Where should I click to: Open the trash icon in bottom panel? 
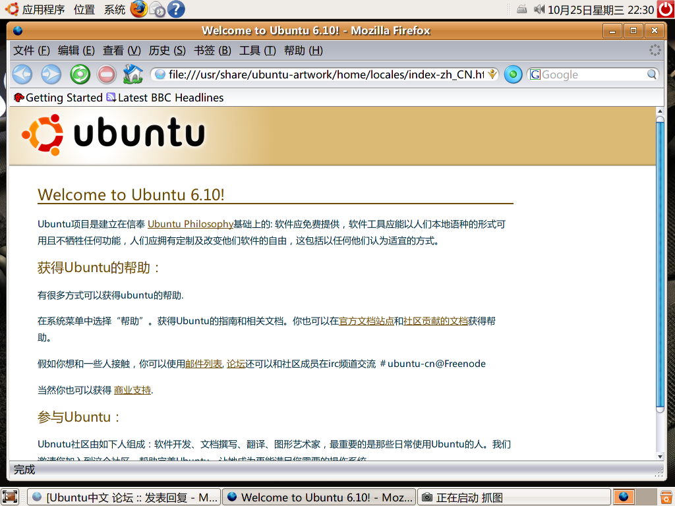click(x=666, y=497)
